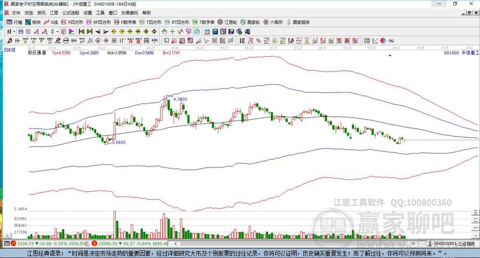Open the 浏览 menu
480x258 pixels.
(x=29, y=13)
